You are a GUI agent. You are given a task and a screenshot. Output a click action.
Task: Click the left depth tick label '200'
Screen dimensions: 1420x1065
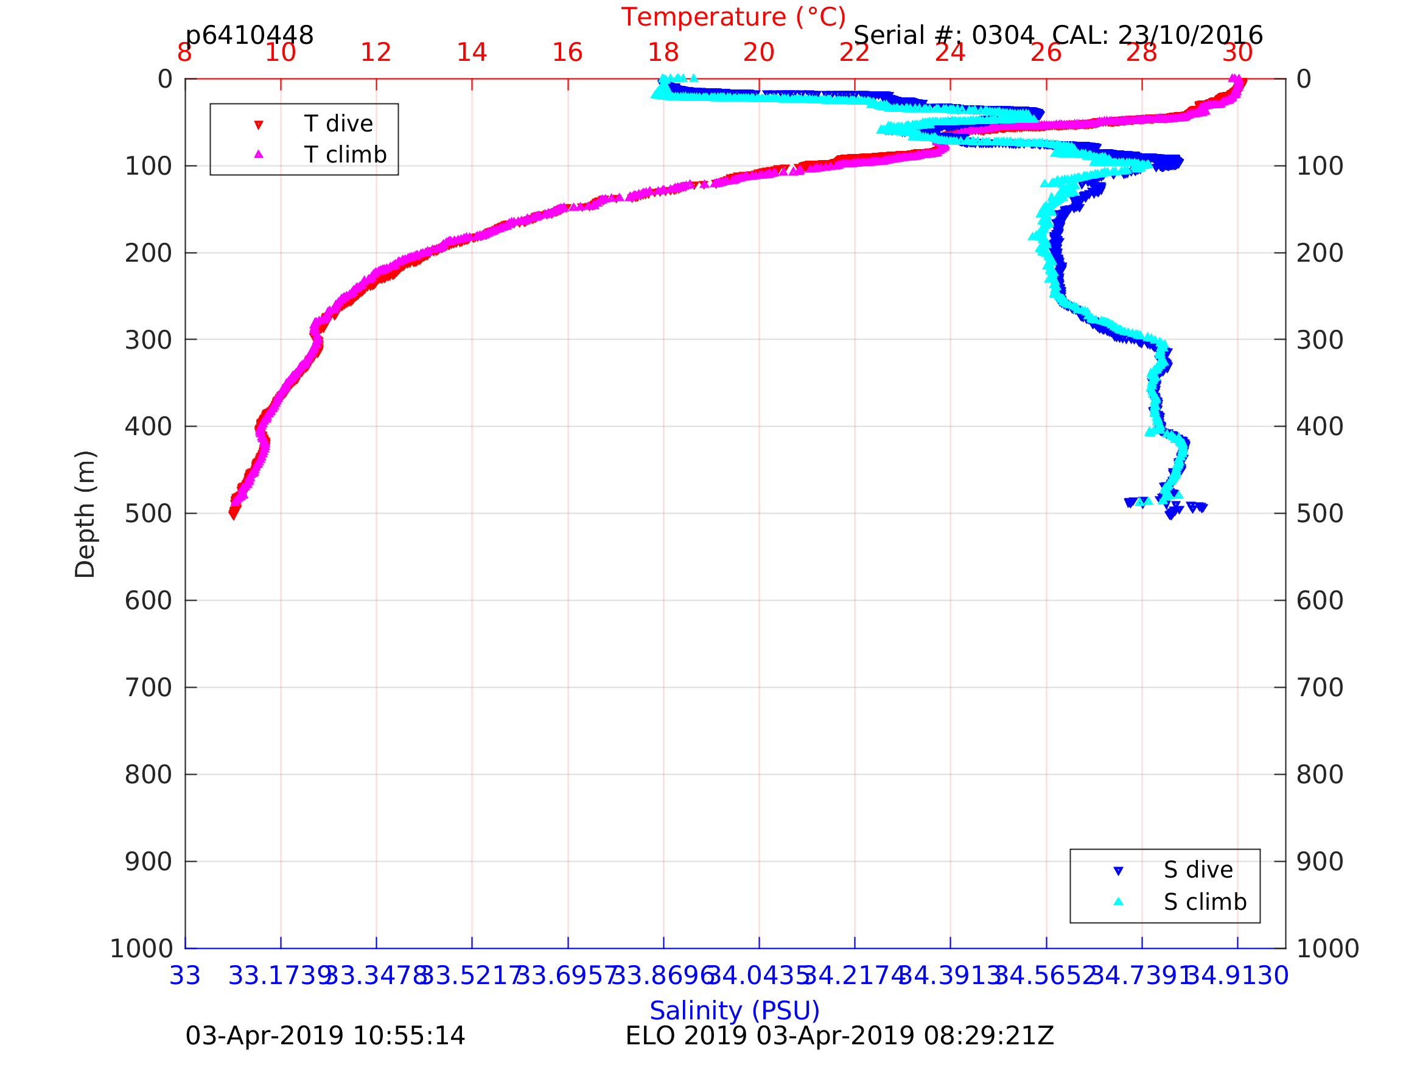(149, 254)
